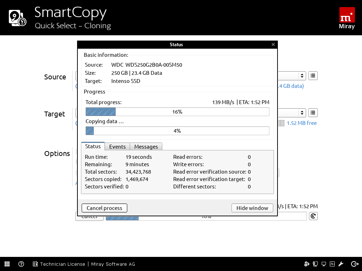Open the apps grid menu in bottom bar
This screenshot has width=362, height=271.
click(x=7, y=264)
